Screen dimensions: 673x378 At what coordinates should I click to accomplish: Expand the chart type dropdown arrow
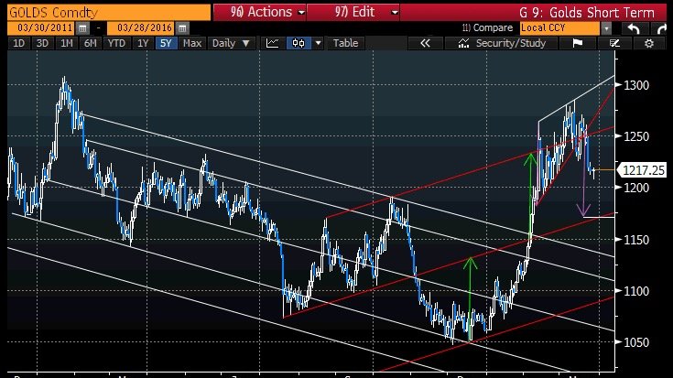(318, 43)
